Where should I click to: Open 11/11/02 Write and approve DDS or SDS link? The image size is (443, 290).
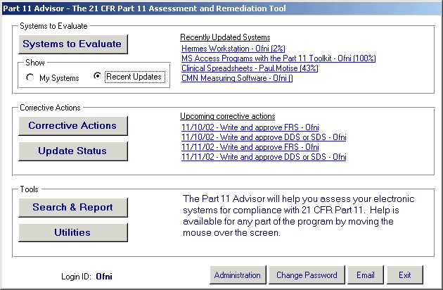point(264,157)
